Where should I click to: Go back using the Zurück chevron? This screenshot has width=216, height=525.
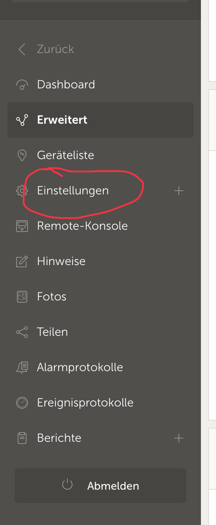coord(22,49)
